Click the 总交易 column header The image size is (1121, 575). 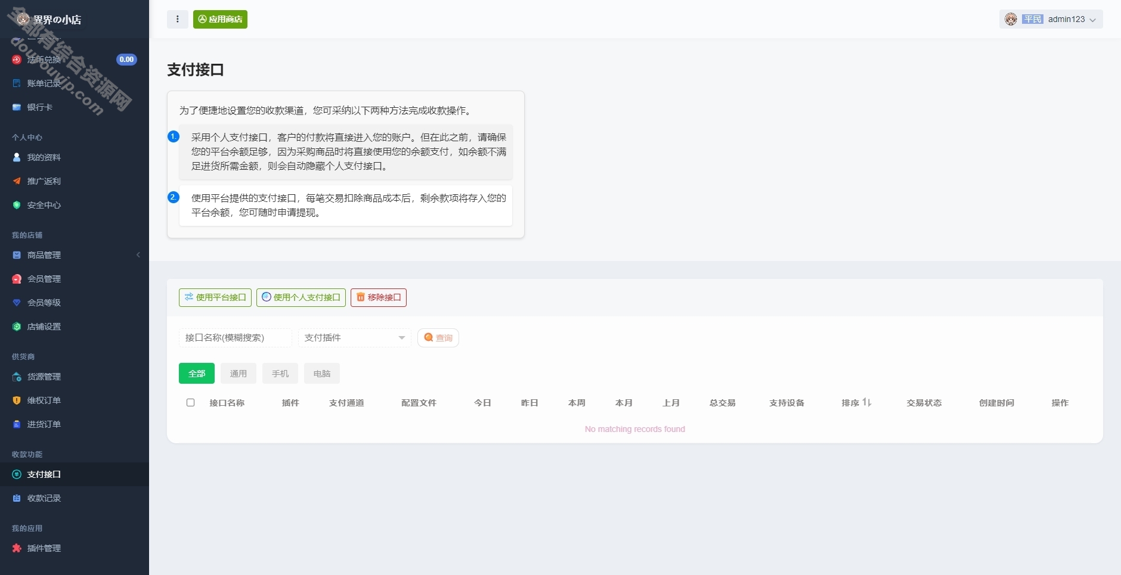[722, 403]
